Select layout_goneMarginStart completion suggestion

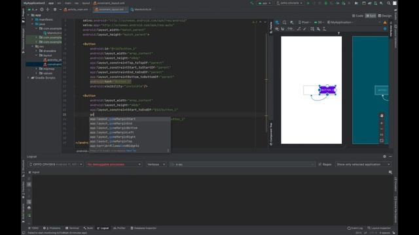tap(130, 119)
